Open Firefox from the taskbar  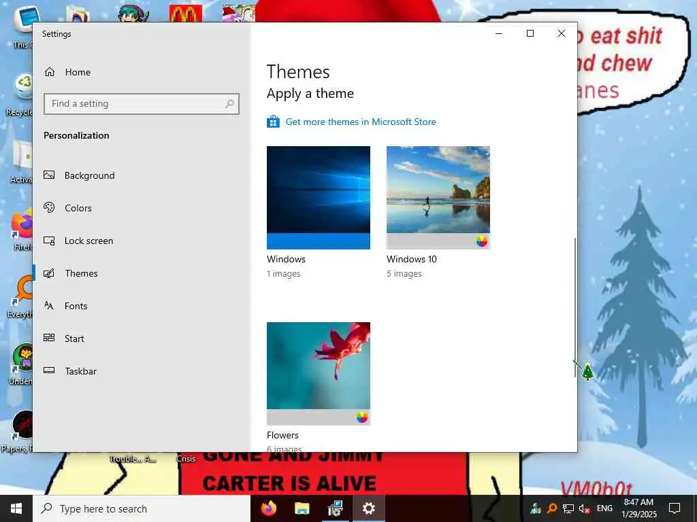268,508
